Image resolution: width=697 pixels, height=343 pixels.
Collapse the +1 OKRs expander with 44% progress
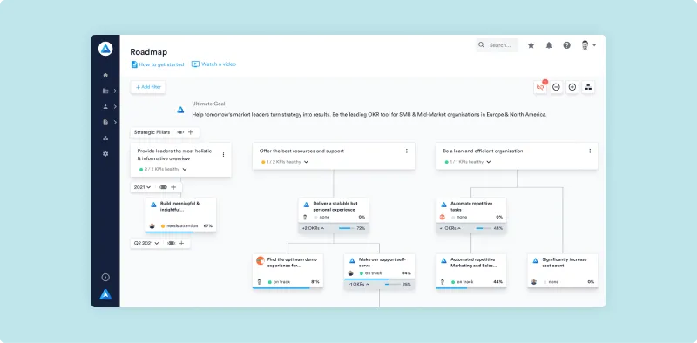click(x=450, y=228)
